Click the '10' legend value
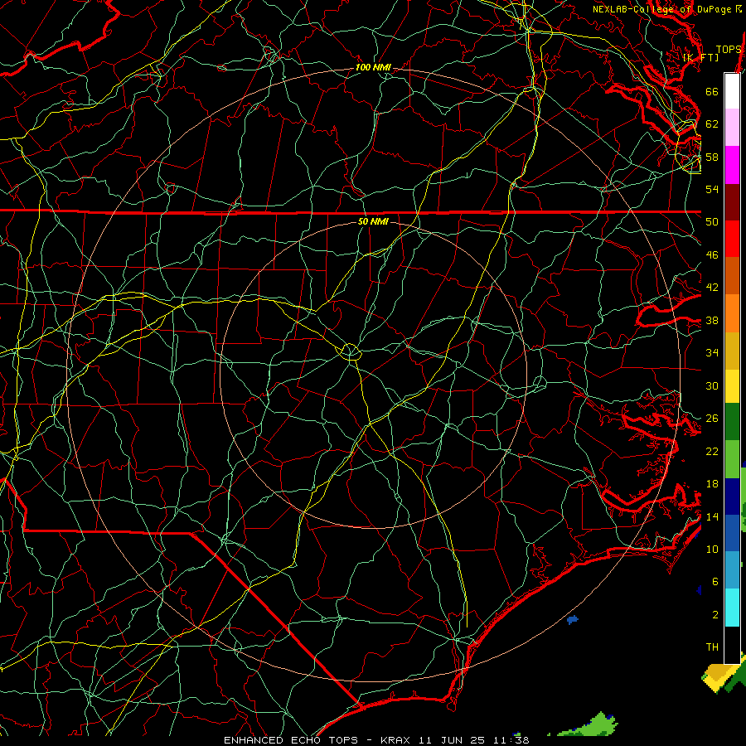This screenshot has width=746, height=746. point(712,549)
